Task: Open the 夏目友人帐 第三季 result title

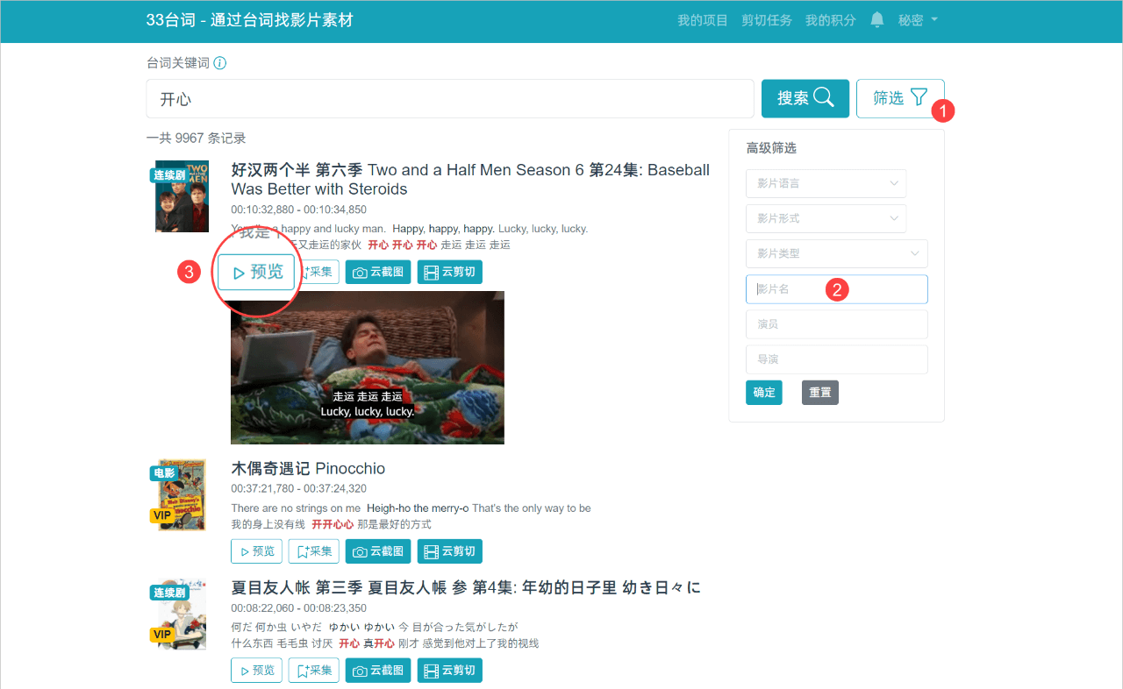Action: (466, 587)
